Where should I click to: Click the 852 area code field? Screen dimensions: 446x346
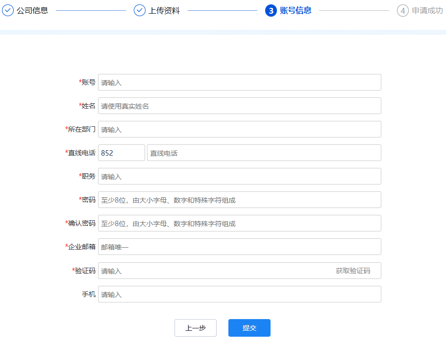pyautogui.click(x=122, y=153)
